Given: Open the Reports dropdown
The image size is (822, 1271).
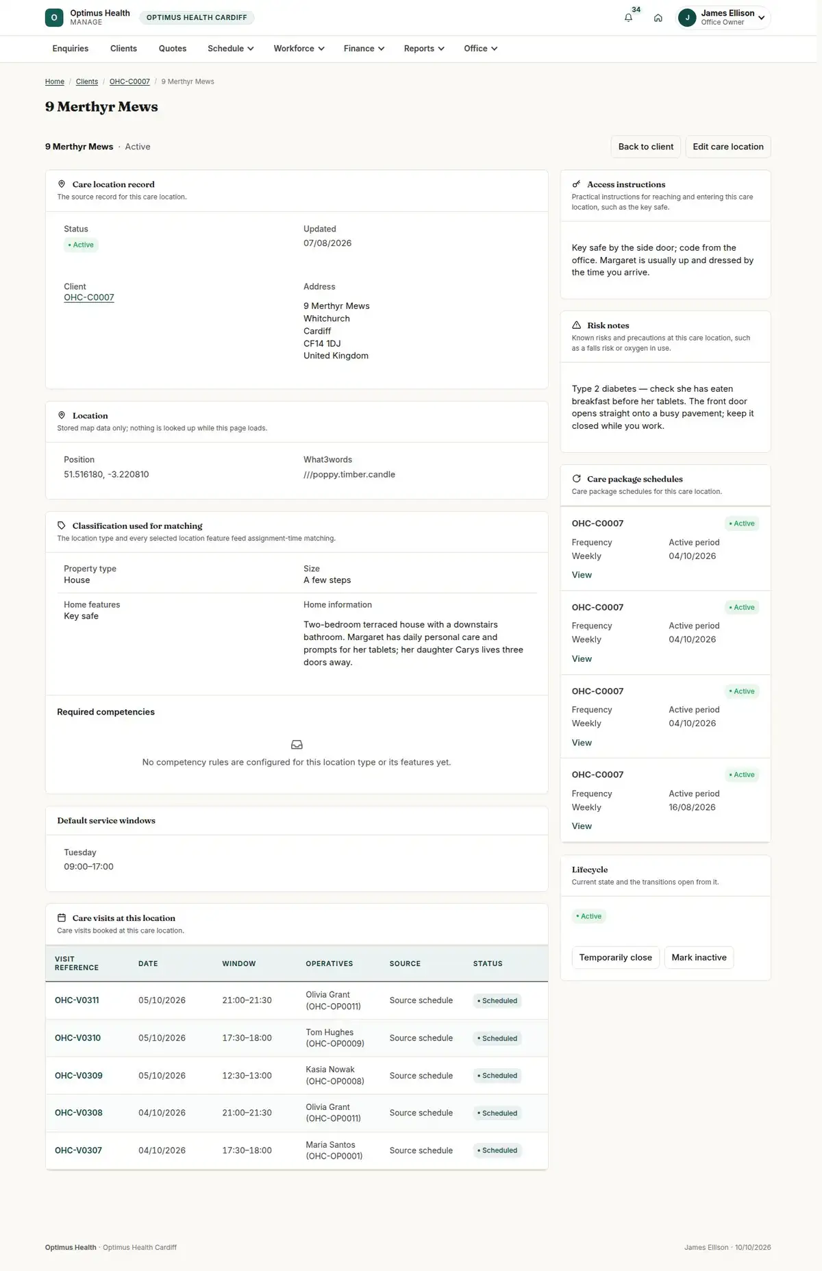Looking at the screenshot, I should click(424, 49).
